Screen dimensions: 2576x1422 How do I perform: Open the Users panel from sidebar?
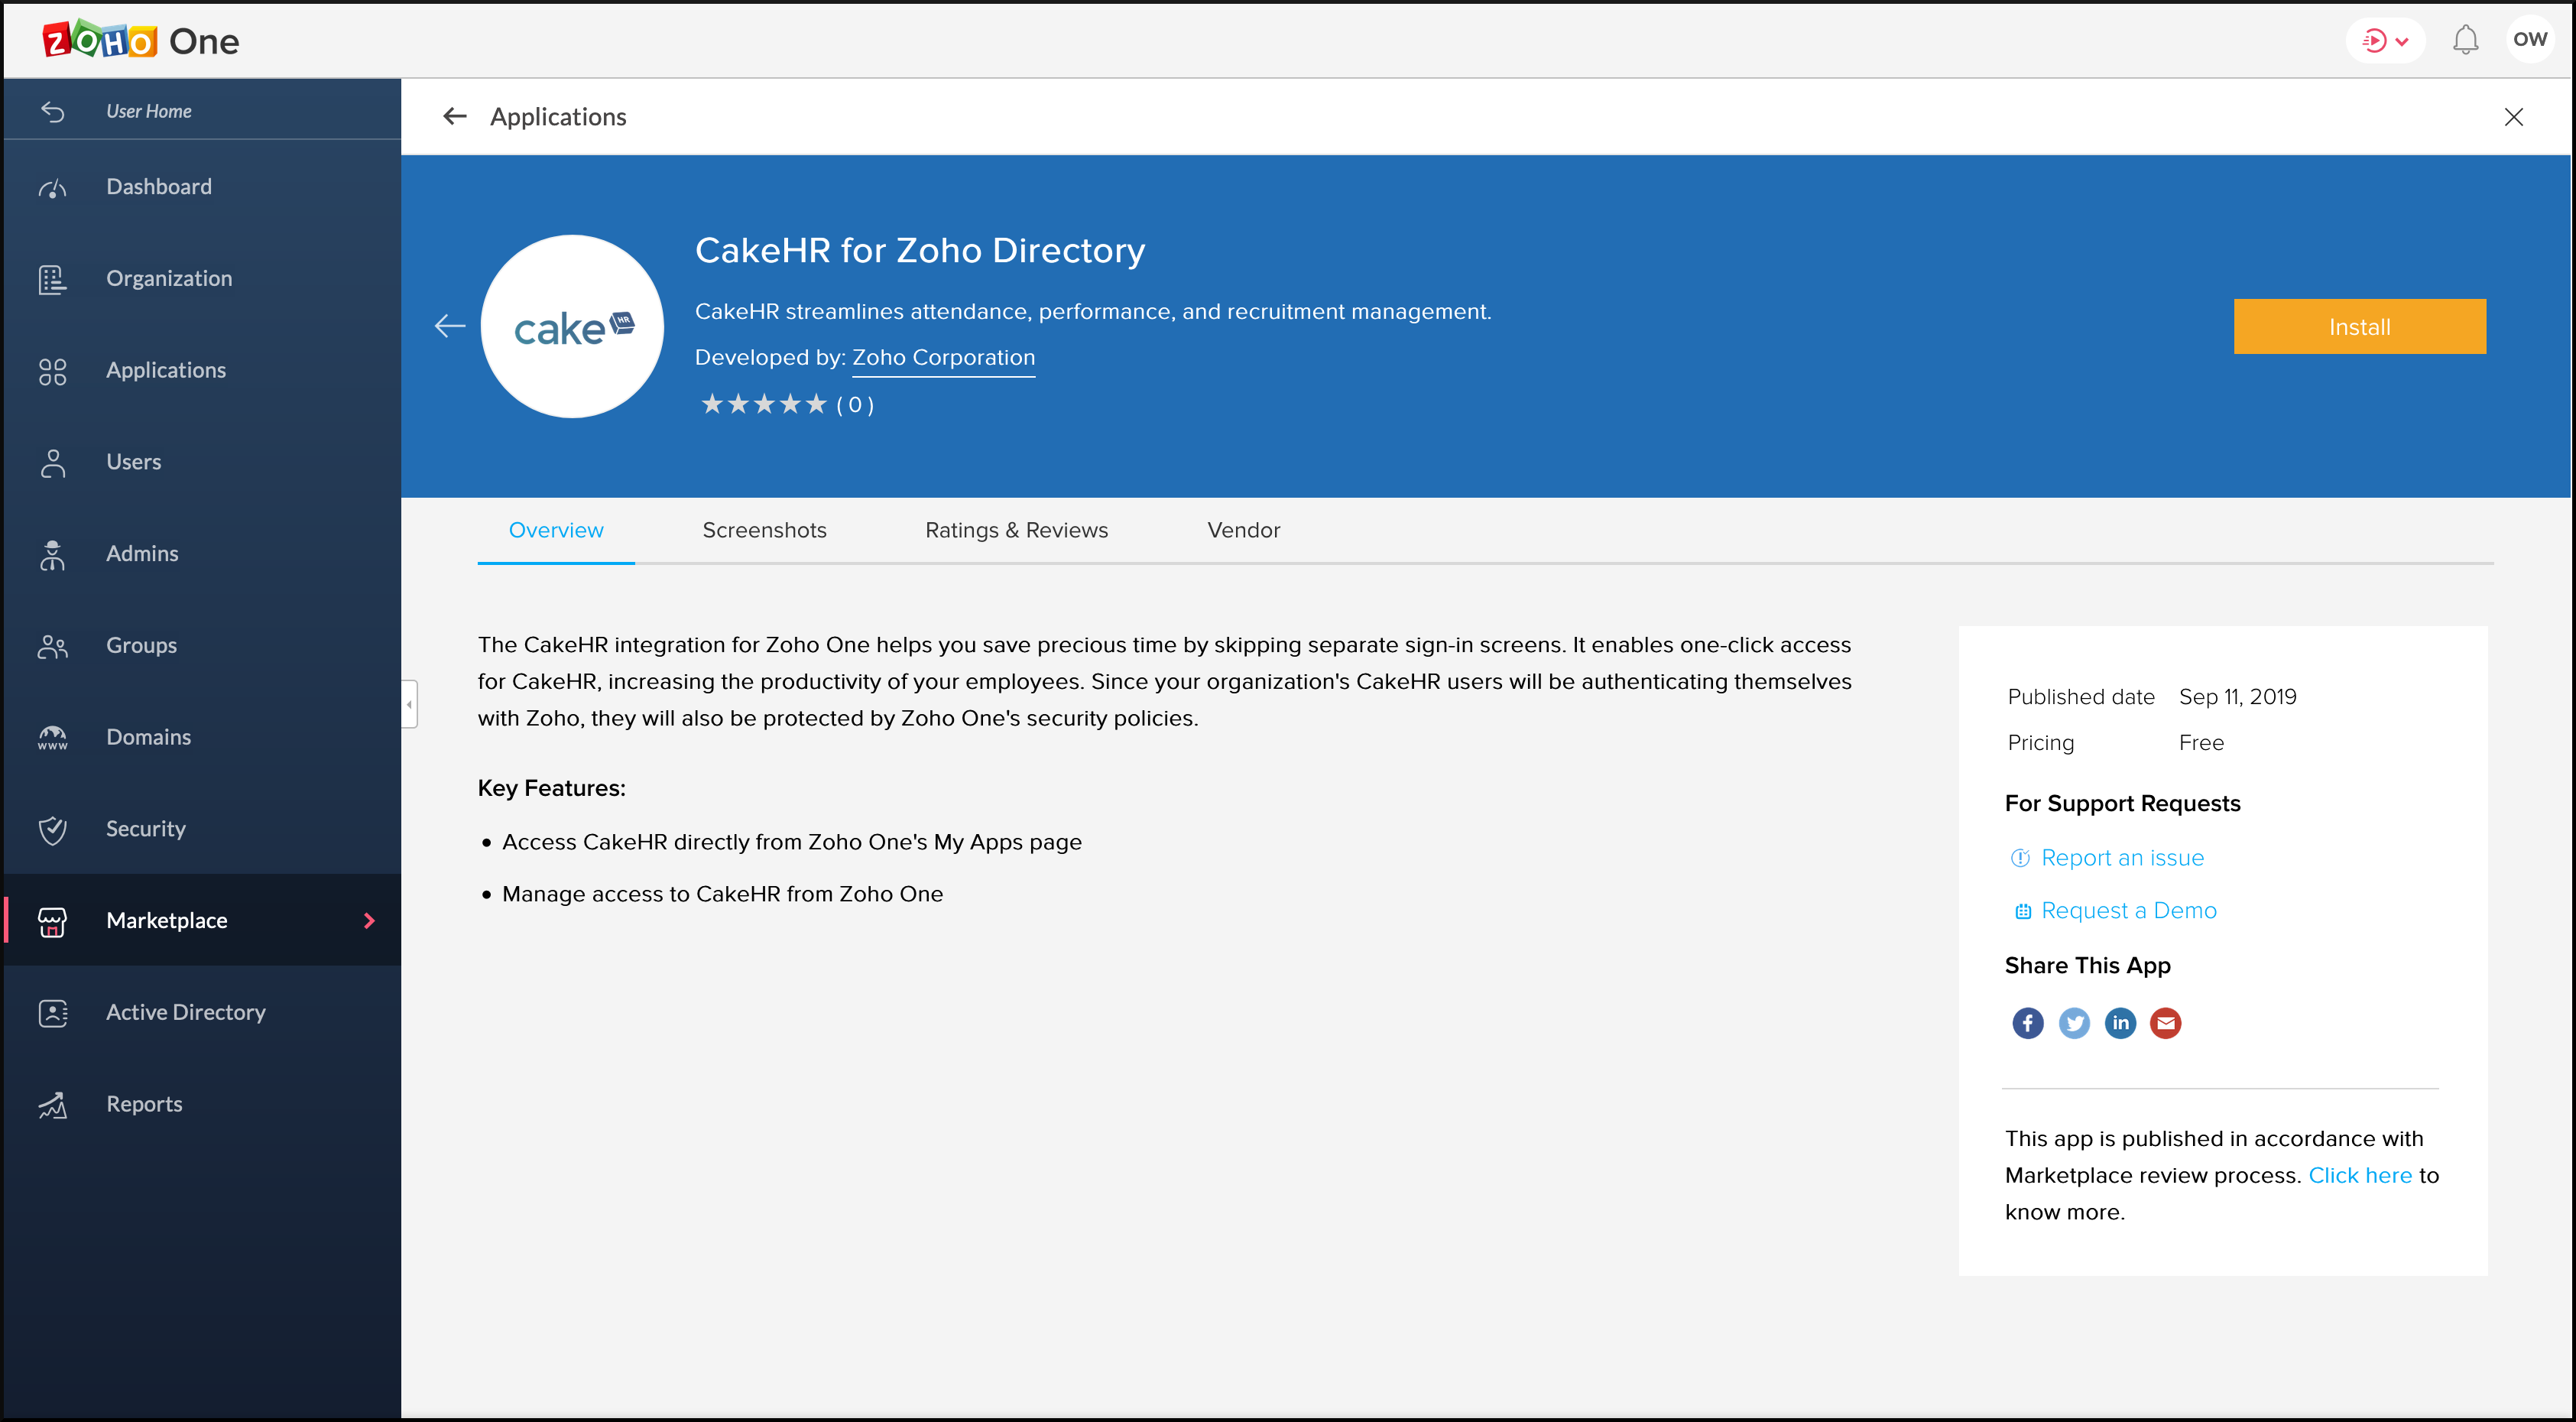coord(134,461)
